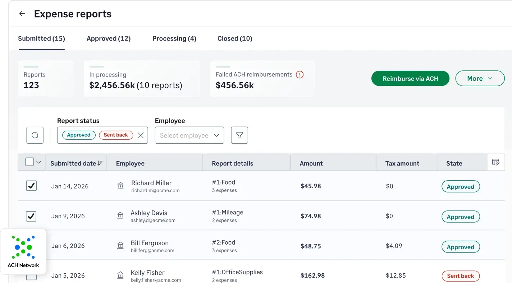Image resolution: width=512 pixels, height=283 pixels.
Task: Open the search icon in the filter bar
Action: (x=35, y=135)
